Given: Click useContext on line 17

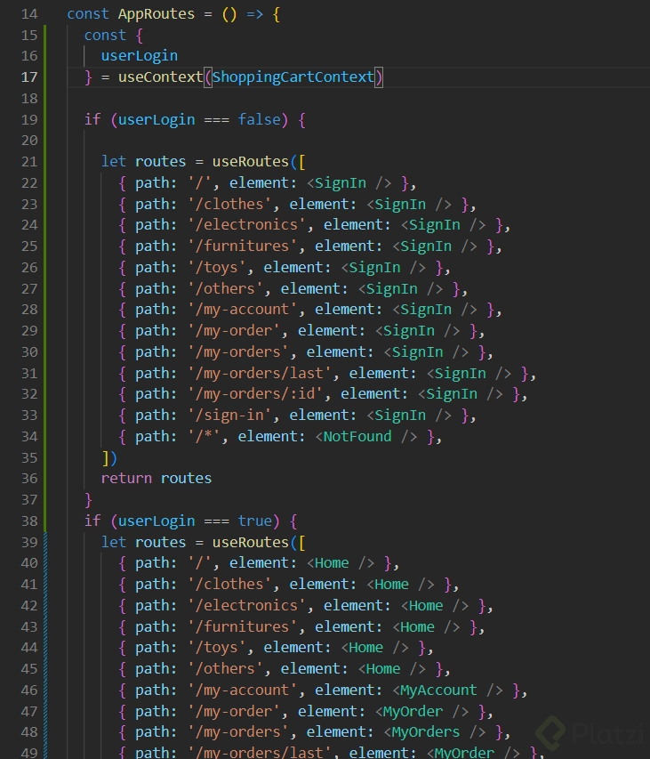Looking at the screenshot, I should (161, 77).
